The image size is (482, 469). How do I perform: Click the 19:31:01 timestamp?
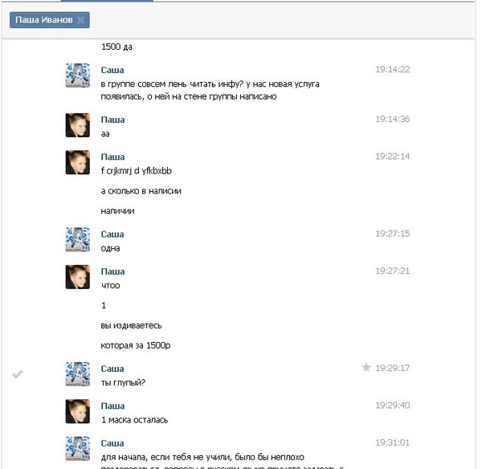coord(392,442)
